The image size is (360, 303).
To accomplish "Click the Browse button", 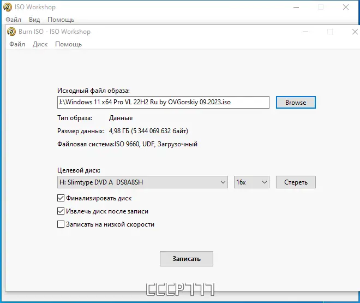I will (296, 103).
